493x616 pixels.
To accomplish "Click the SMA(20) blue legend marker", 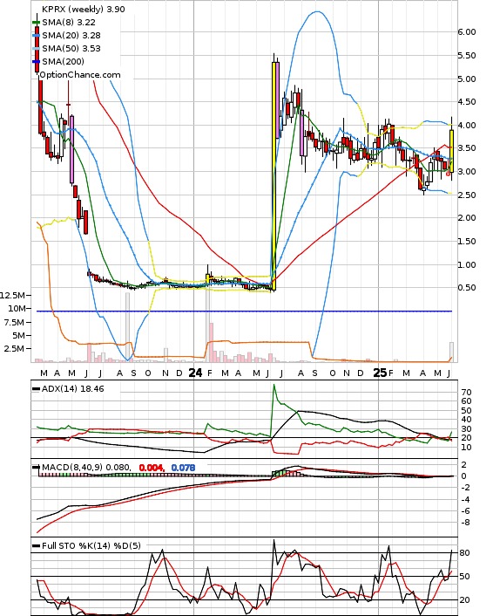I will click(36, 36).
